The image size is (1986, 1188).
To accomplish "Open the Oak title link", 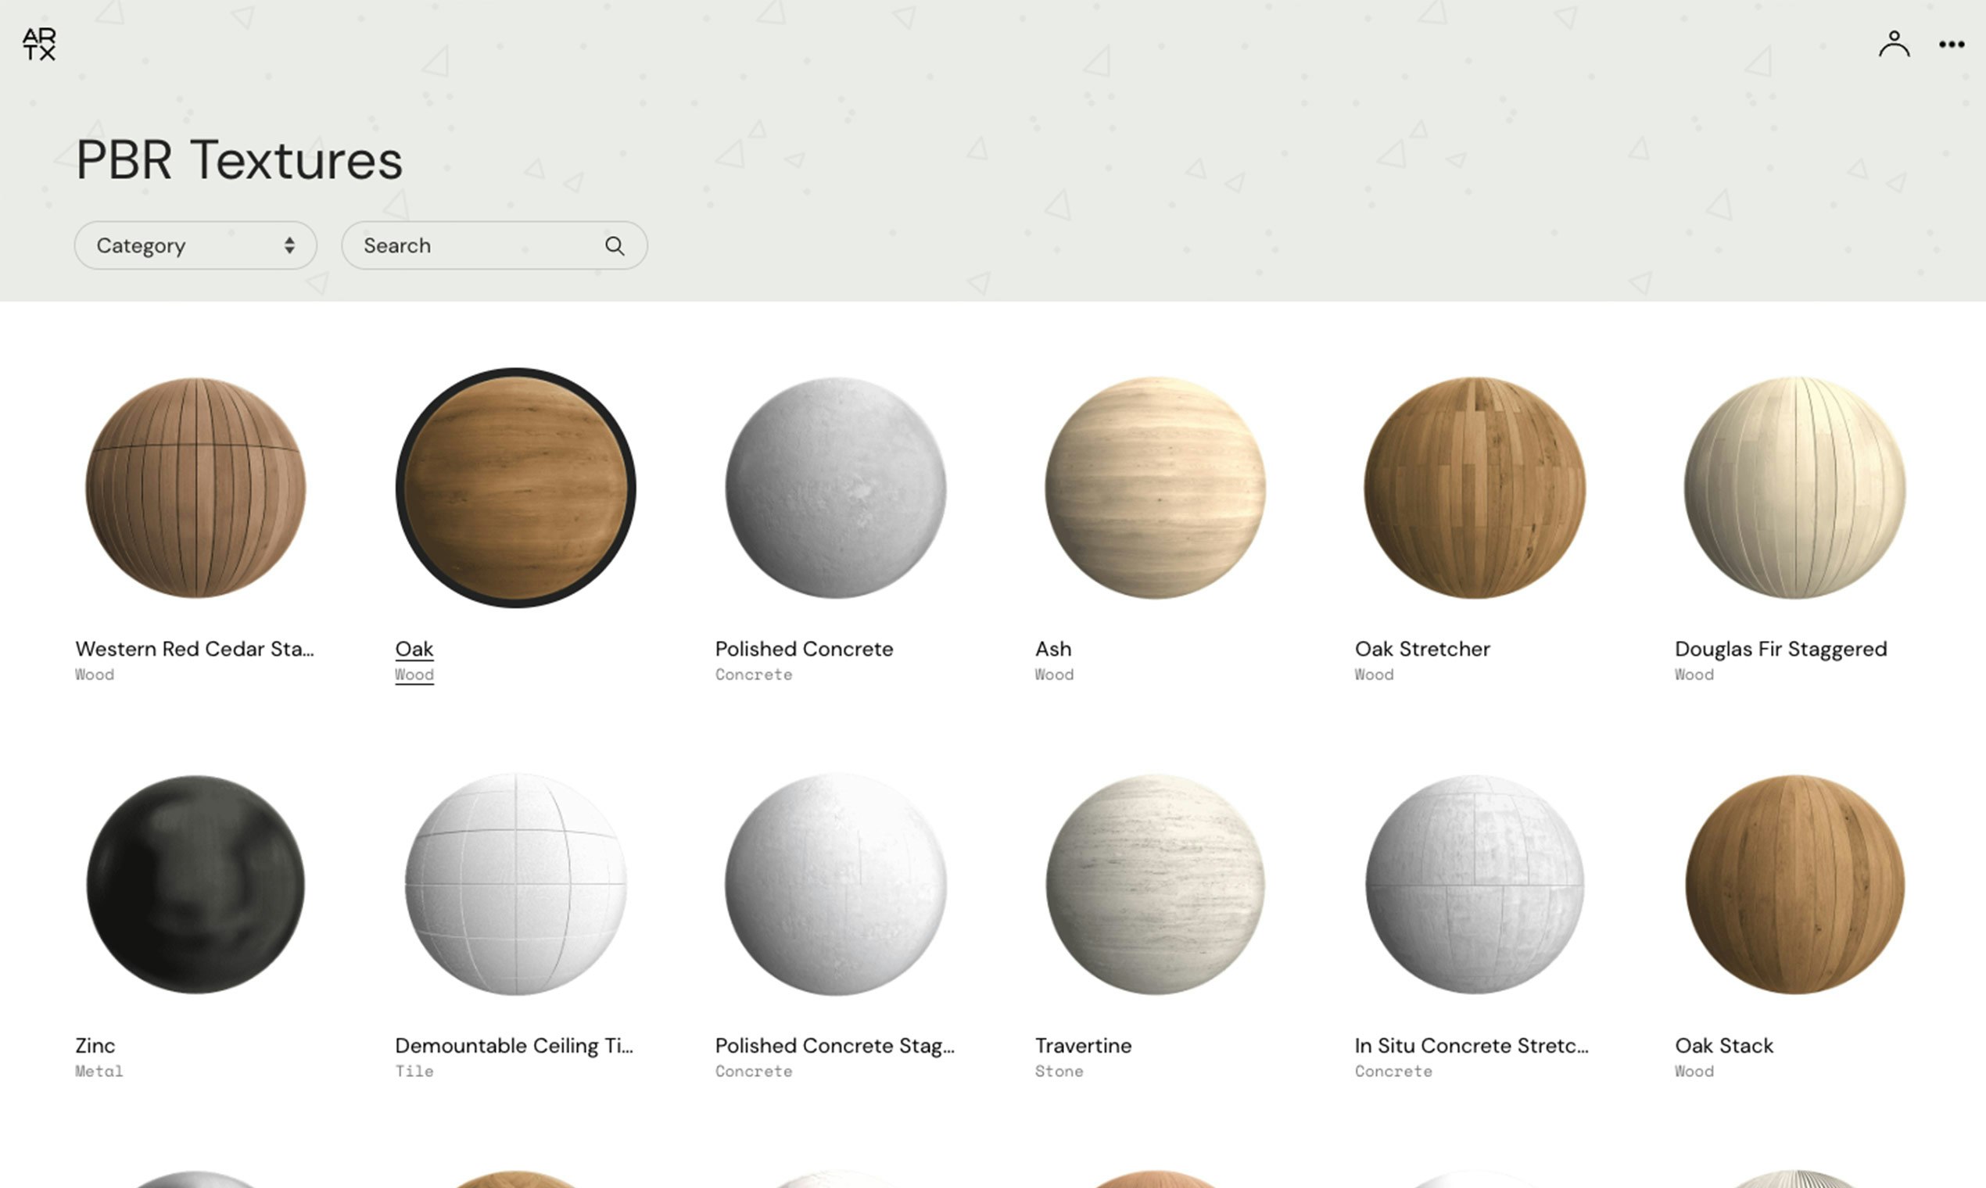I will 414,649.
